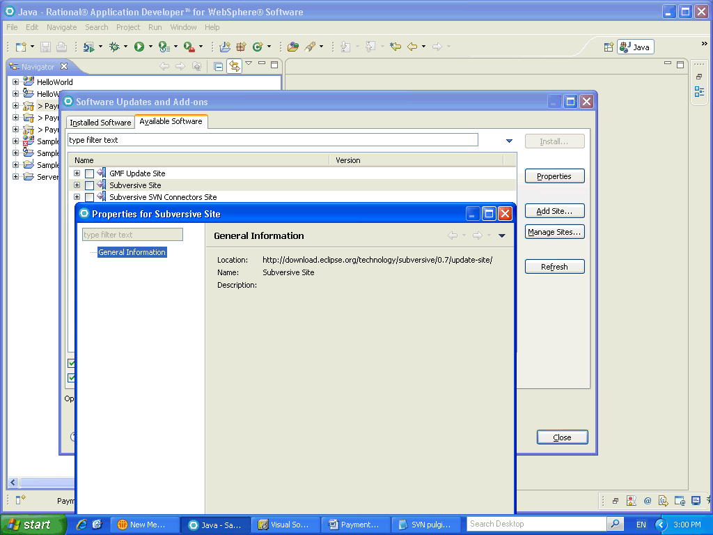Click the Profile toolbar icon
713x535 pixels.
click(x=164, y=47)
